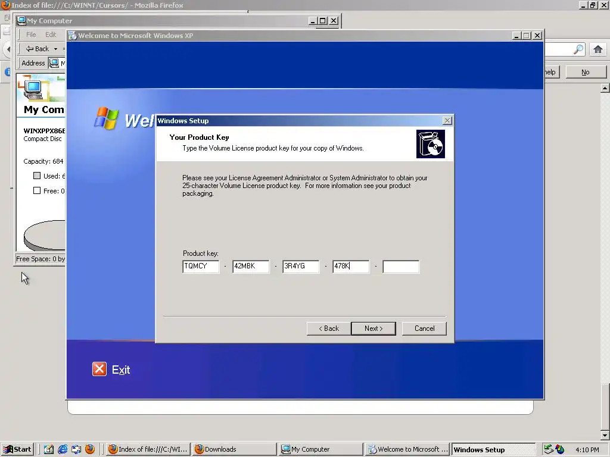Switch to the Index of file Firefox taskbar button
The width and height of the screenshot is (610, 457).
pos(148,449)
